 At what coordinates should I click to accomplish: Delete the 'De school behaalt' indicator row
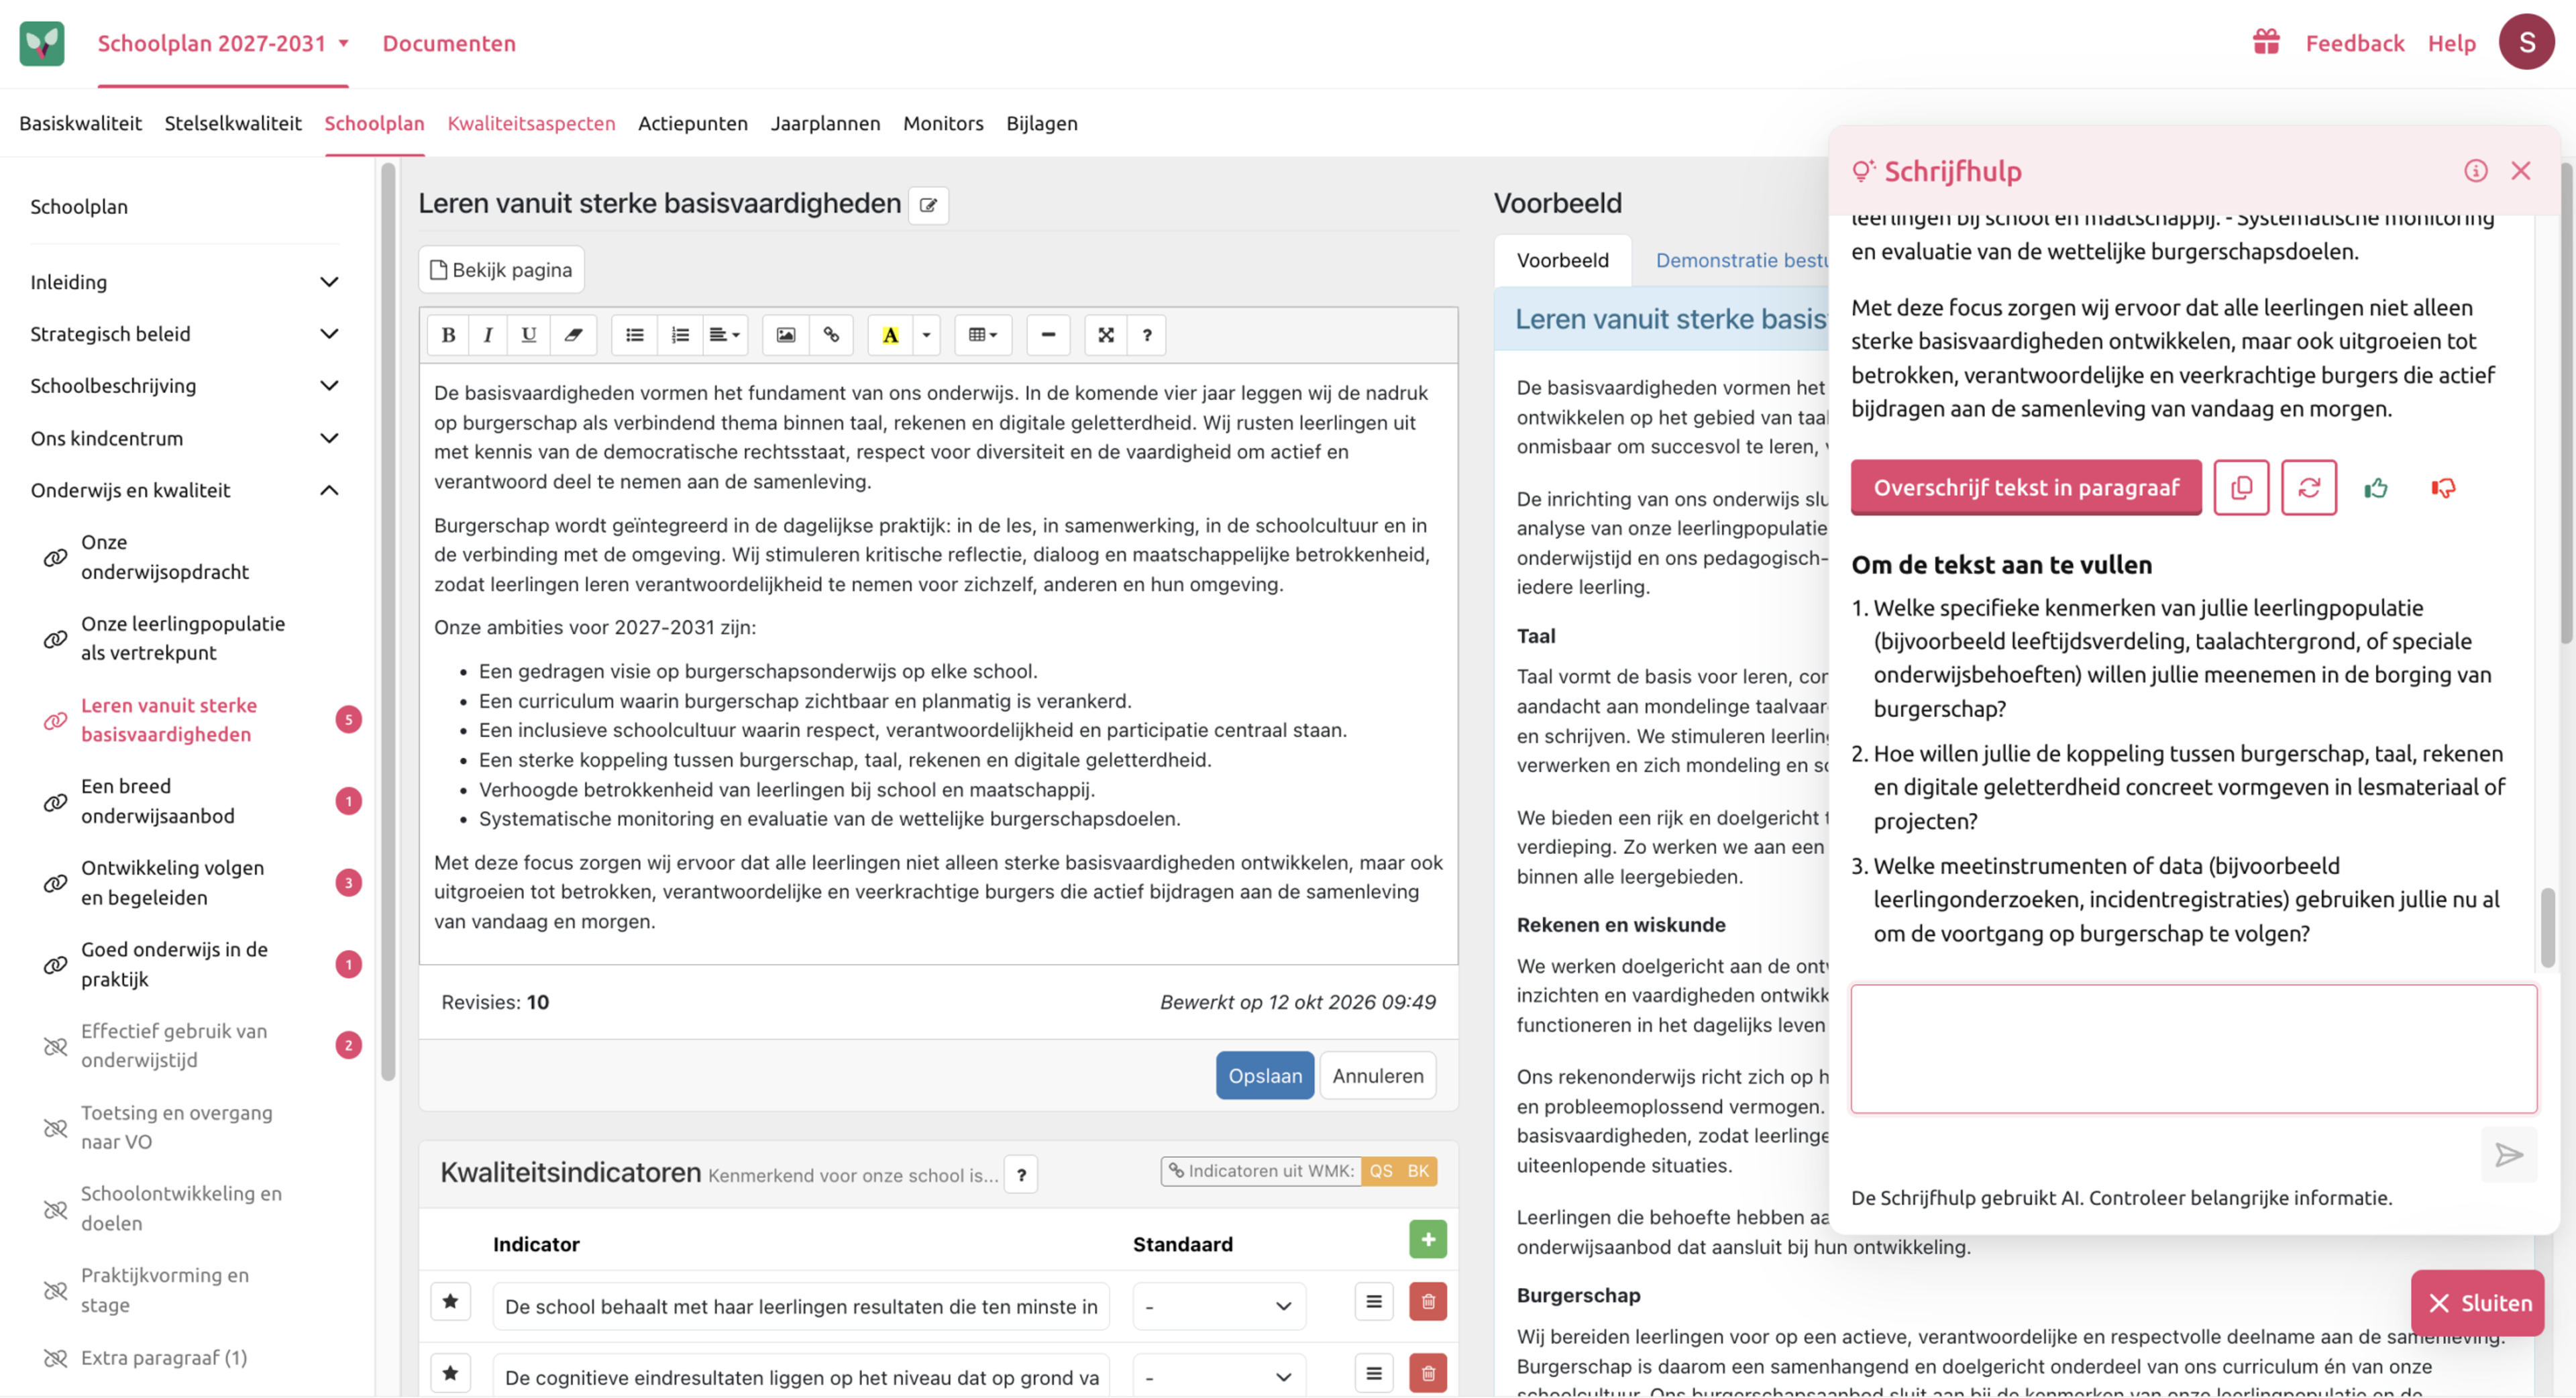pyautogui.click(x=1428, y=1302)
